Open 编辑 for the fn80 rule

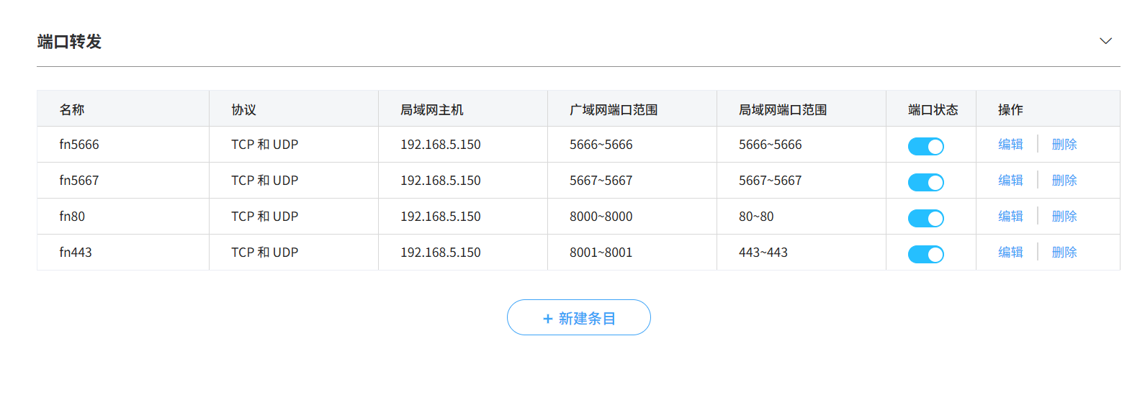(x=1010, y=217)
